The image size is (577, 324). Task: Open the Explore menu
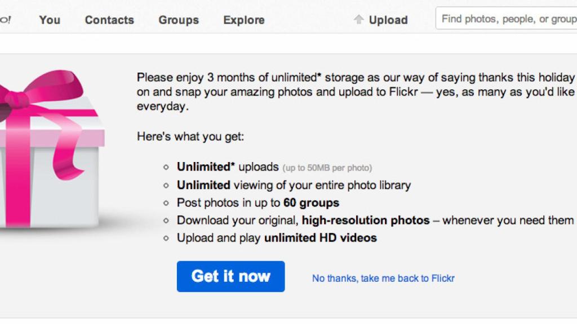(x=243, y=20)
